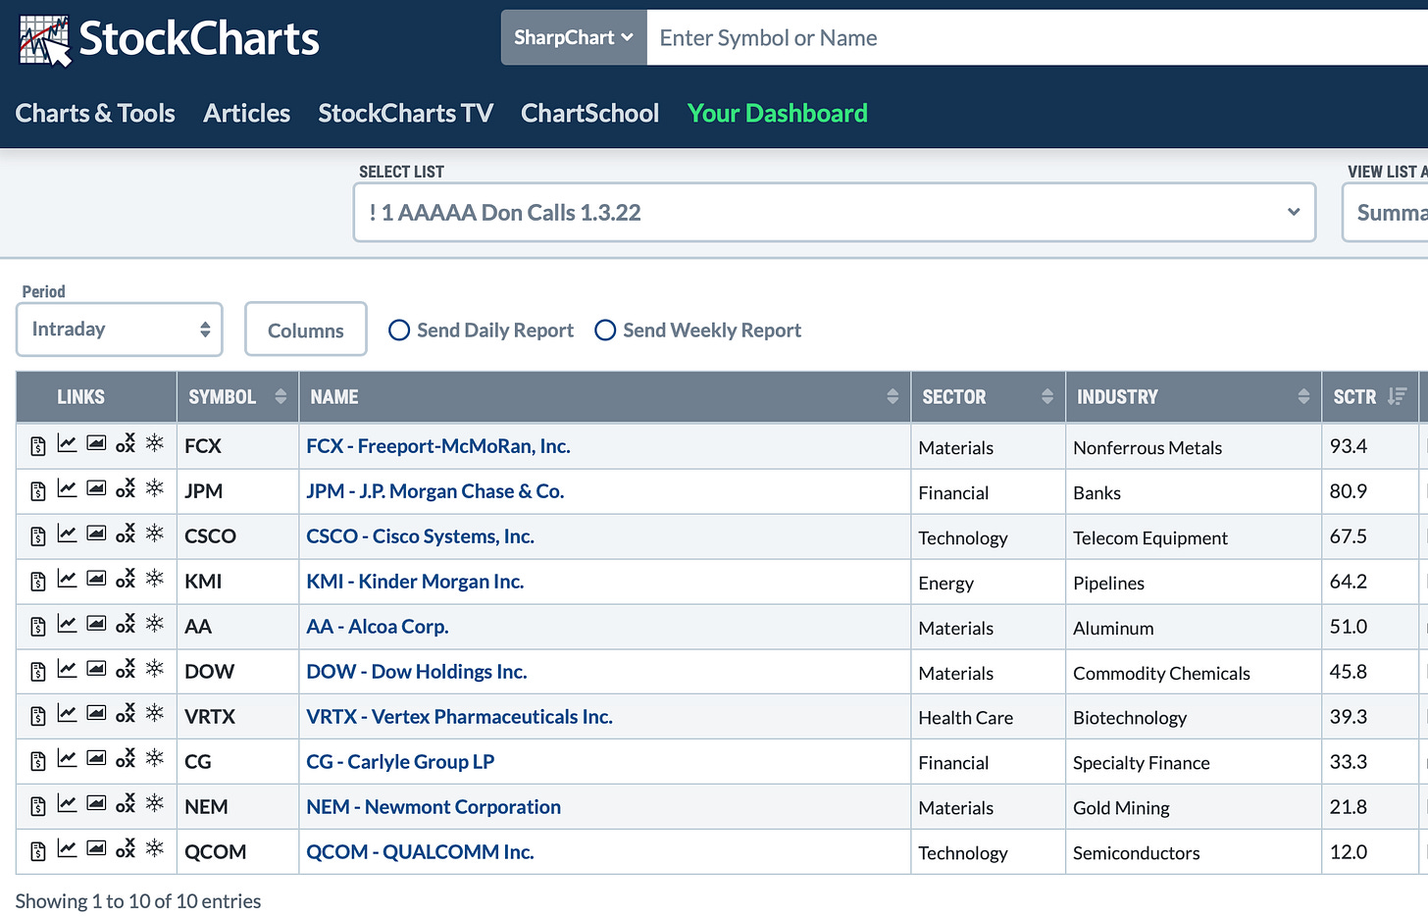
Task: Open DOW - Dow Holdings link
Action: [417, 672]
